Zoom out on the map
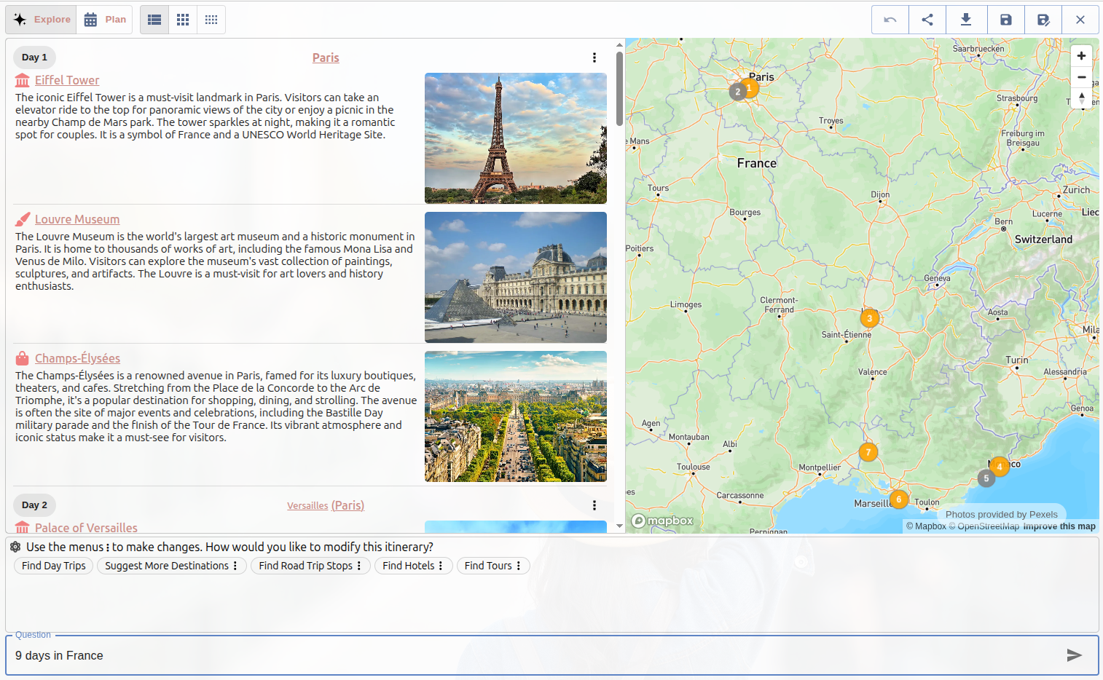 point(1081,76)
